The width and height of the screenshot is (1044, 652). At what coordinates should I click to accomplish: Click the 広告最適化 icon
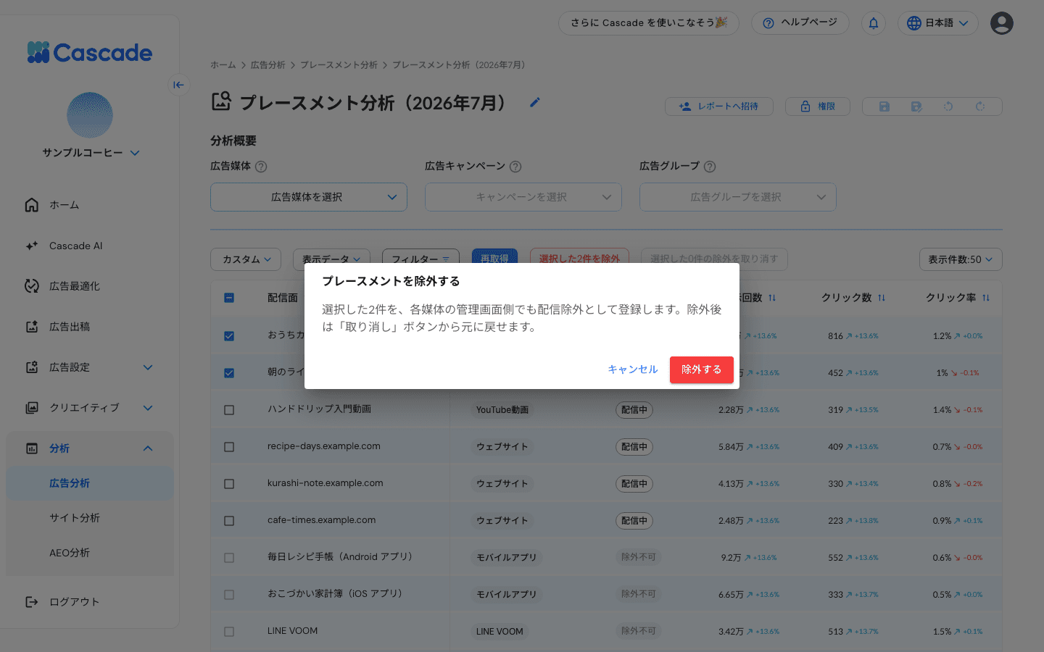click(x=32, y=286)
